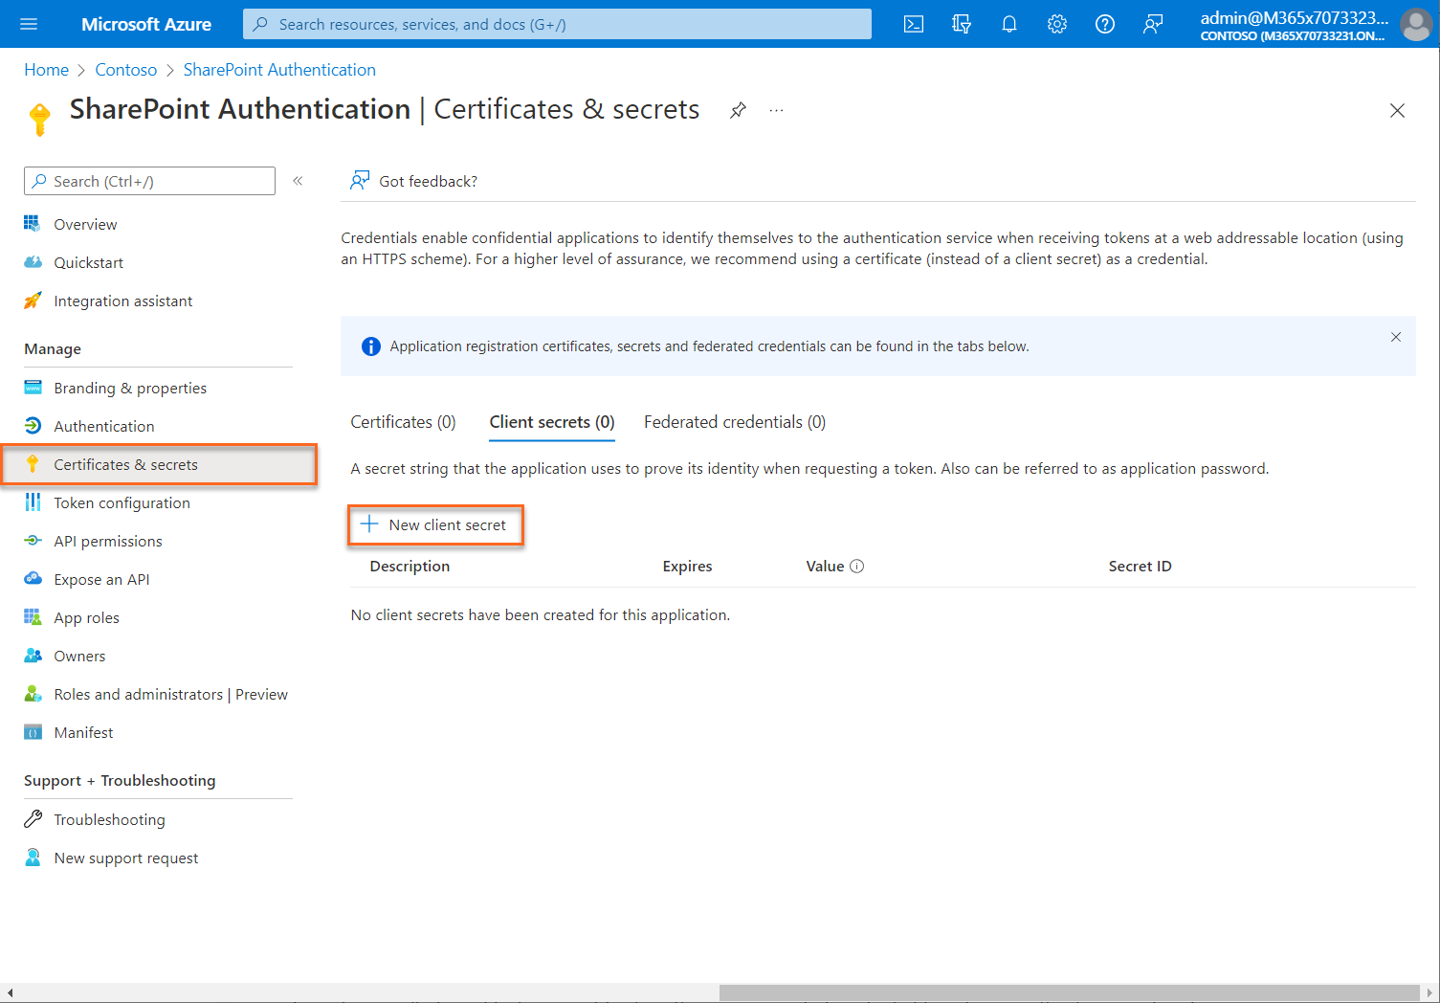This screenshot has height=1003, width=1440.
Task: Switch to the Certificates tab
Action: click(x=402, y=421)
